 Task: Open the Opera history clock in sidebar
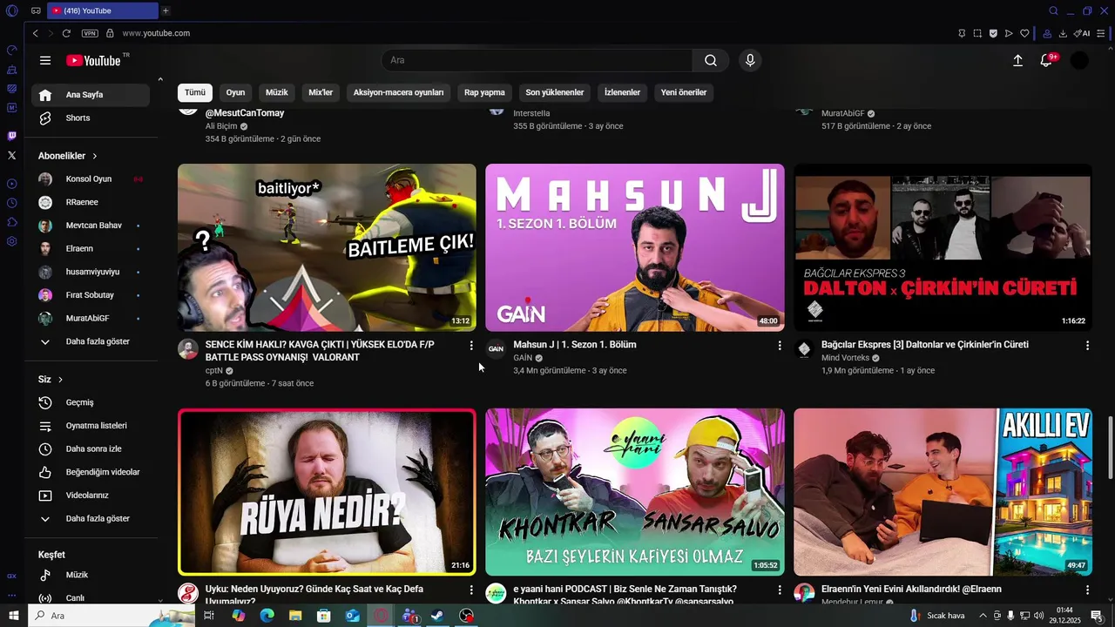point(11,203)
